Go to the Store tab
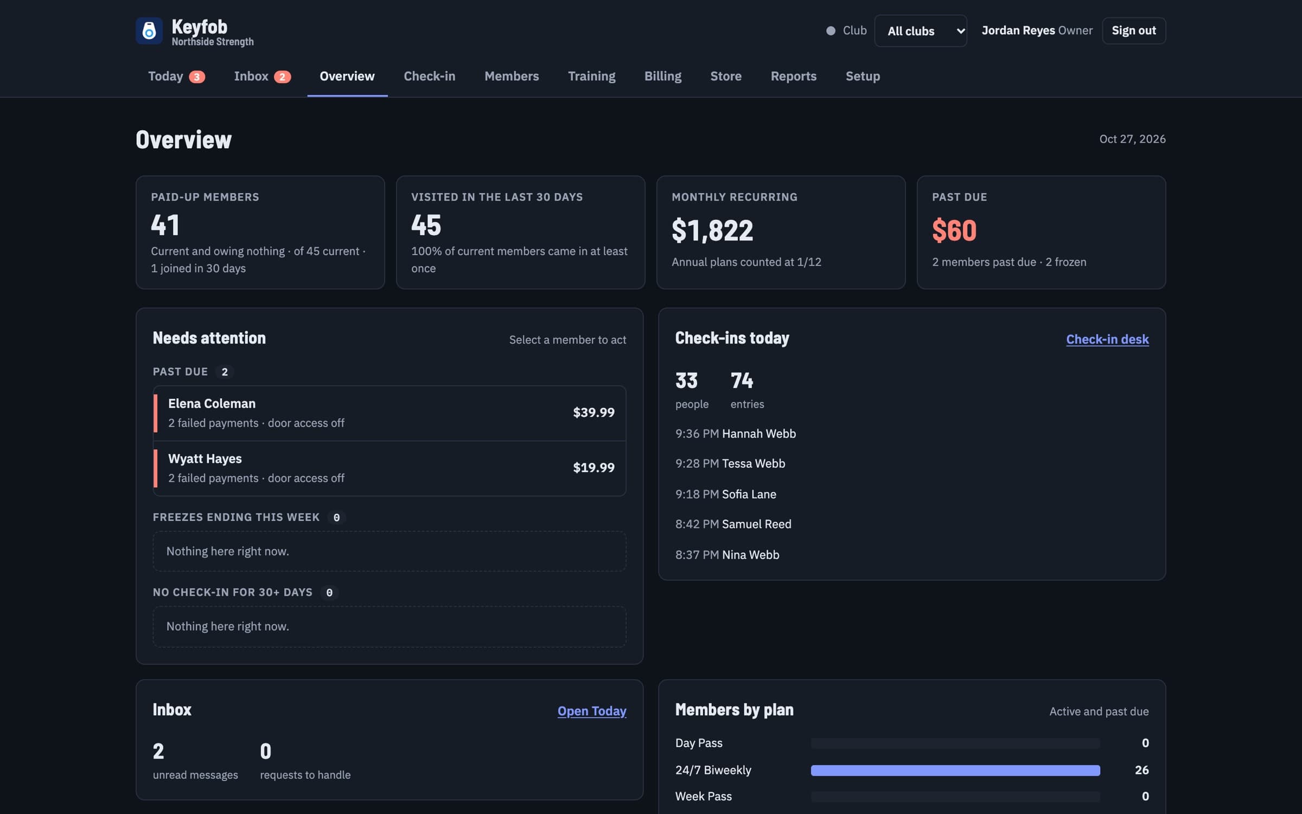Viewport: 1302px width, 814px height. (726, 77)
